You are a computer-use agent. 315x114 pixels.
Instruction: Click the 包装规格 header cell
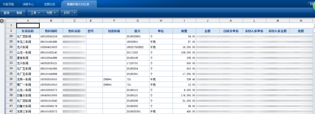[x=114, y=31]
